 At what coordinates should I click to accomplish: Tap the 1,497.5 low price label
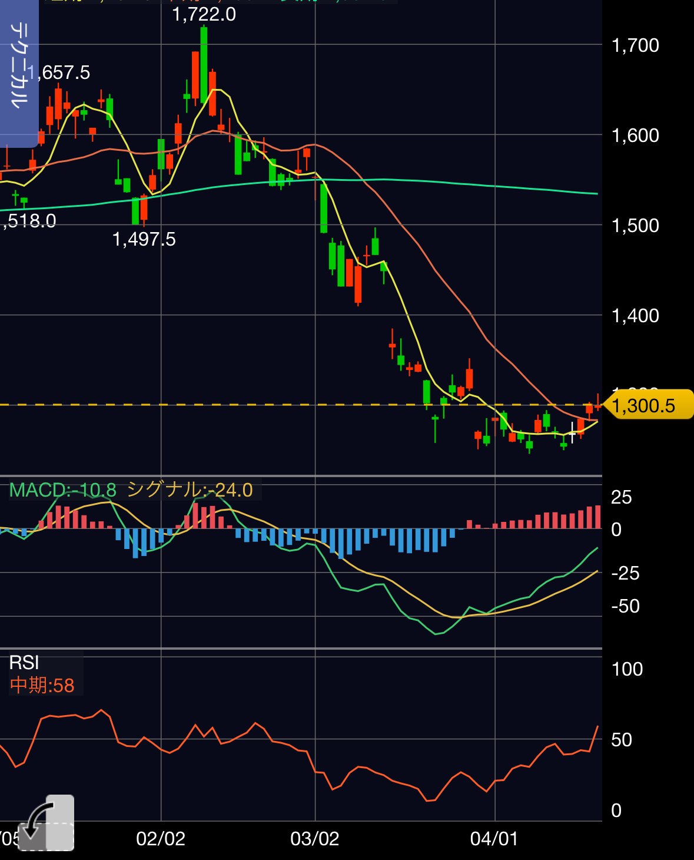pyautogui.click(x=144, y=239)
